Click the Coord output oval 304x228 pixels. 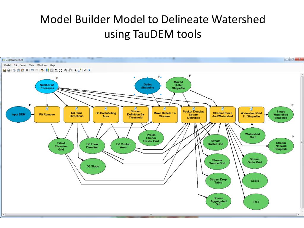click(255, 181)
